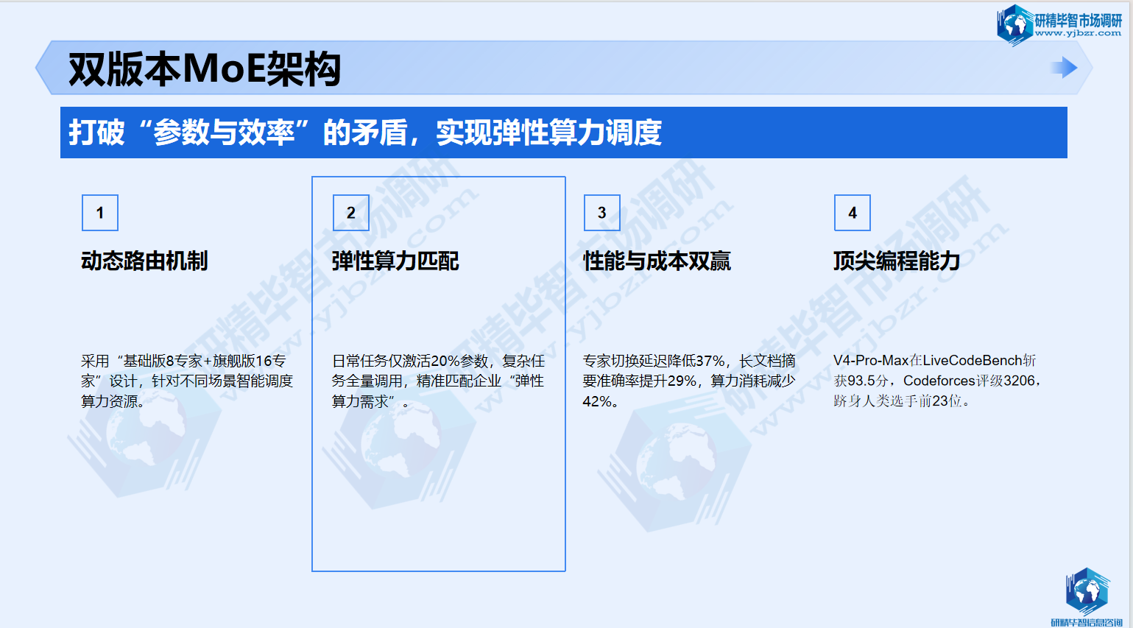
Task: Select the numbered box 4
Action: point(853,213)
